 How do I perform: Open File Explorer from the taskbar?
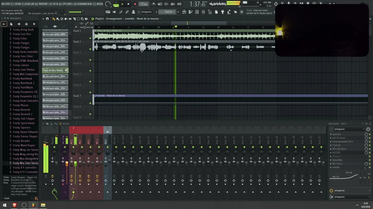point(43,205)
